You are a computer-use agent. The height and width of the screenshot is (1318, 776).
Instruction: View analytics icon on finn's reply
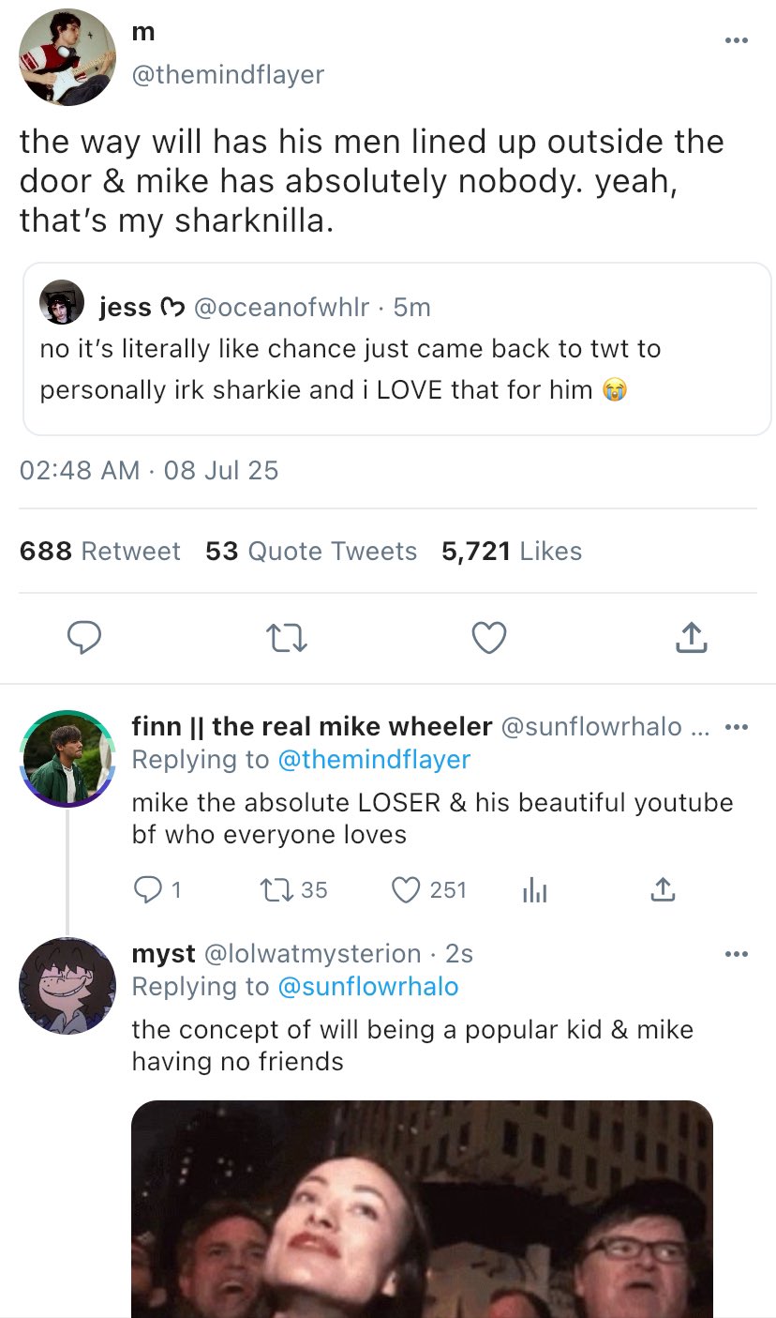533,889
